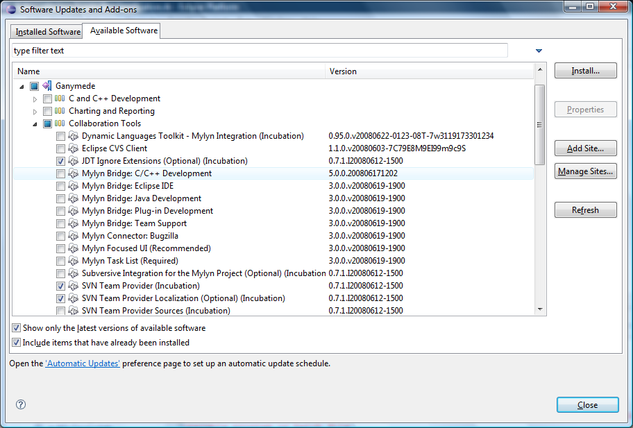The width and height of the screenshot is (633, 428).
Task: Click the Mylyn Bridge: Plug-in Development feature icon
Action: [73, 211]
